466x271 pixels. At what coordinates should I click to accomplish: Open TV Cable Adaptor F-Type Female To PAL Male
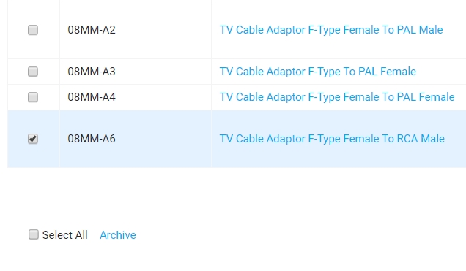pos(331,30)
